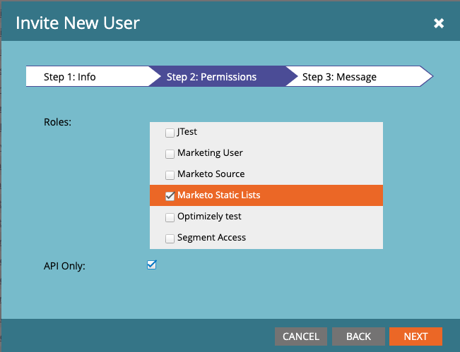
Task: Toggle the API Only checkbox
Action: [x=151, y=265]
